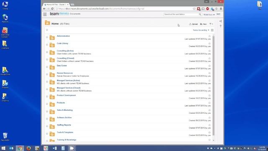
Task: Open the Windows Start button
Action: [3, 148]
